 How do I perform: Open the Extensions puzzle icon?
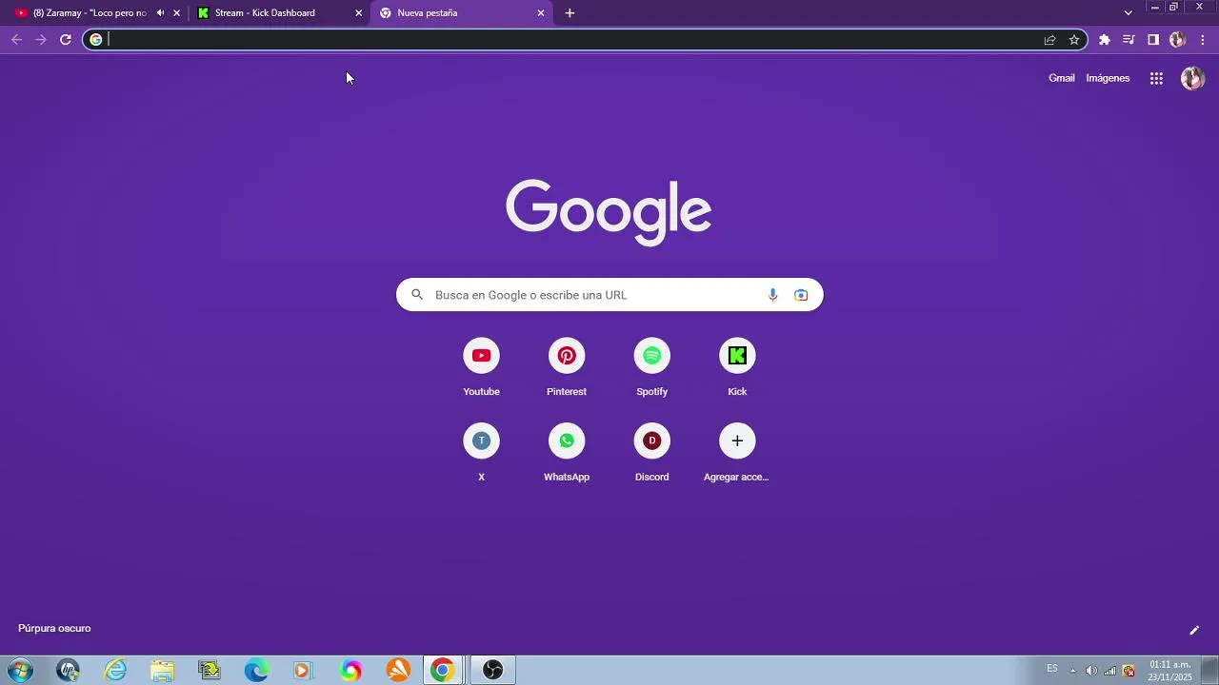coord(1105,40)
